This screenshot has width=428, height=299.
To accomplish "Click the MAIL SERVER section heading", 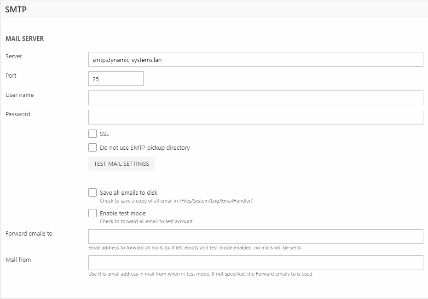I will coord(24,39).
